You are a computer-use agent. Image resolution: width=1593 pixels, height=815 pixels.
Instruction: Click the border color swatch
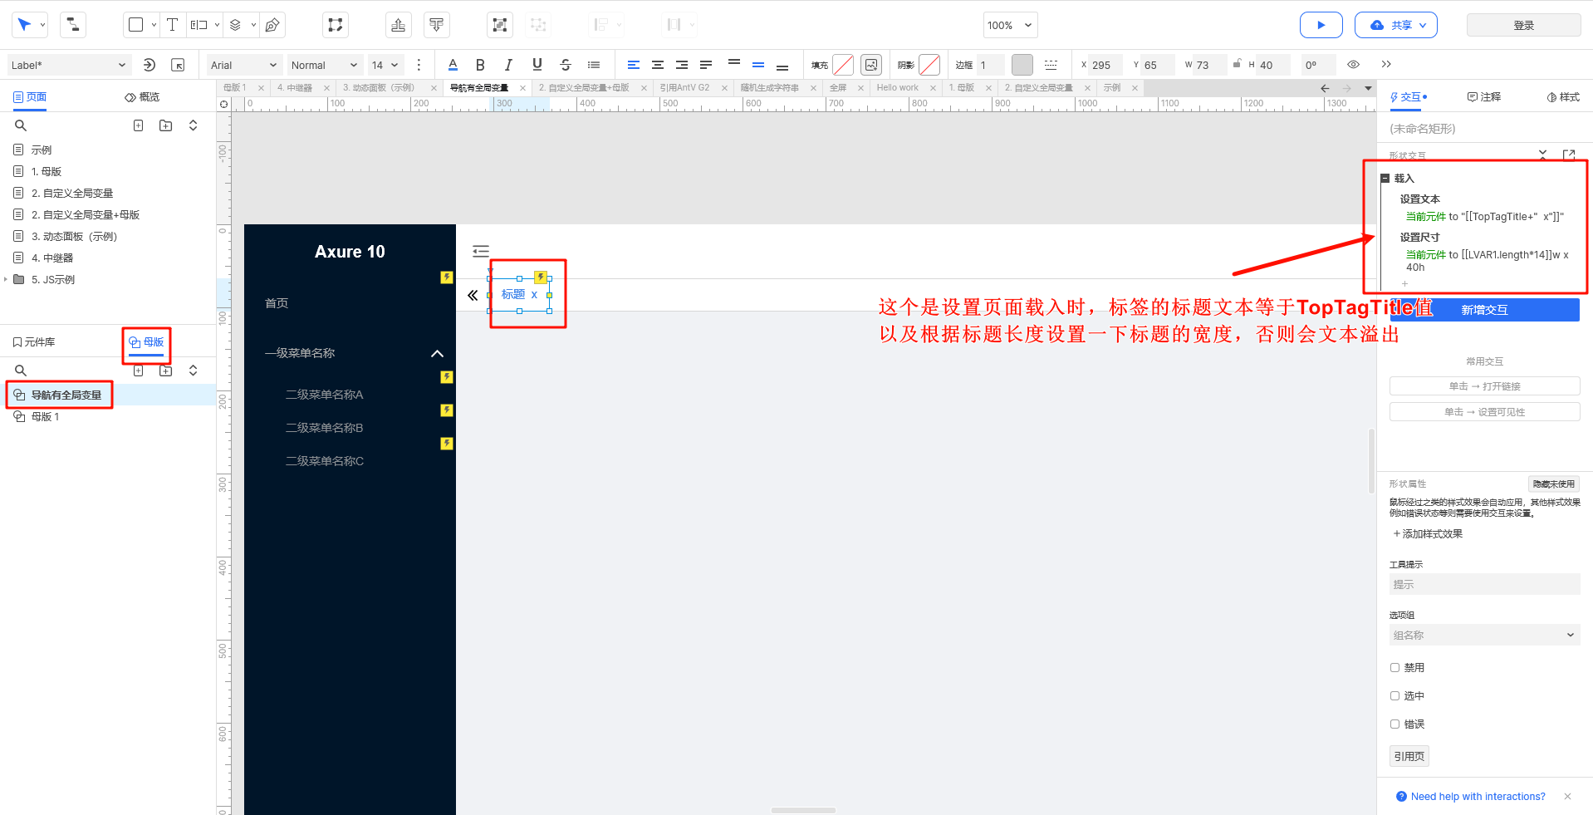coord(1022,65)
